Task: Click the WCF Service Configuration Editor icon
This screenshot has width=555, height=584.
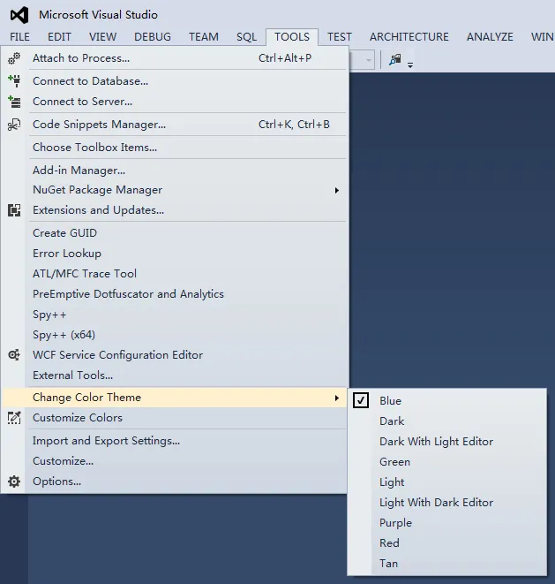Action: (x=14, y=355)
